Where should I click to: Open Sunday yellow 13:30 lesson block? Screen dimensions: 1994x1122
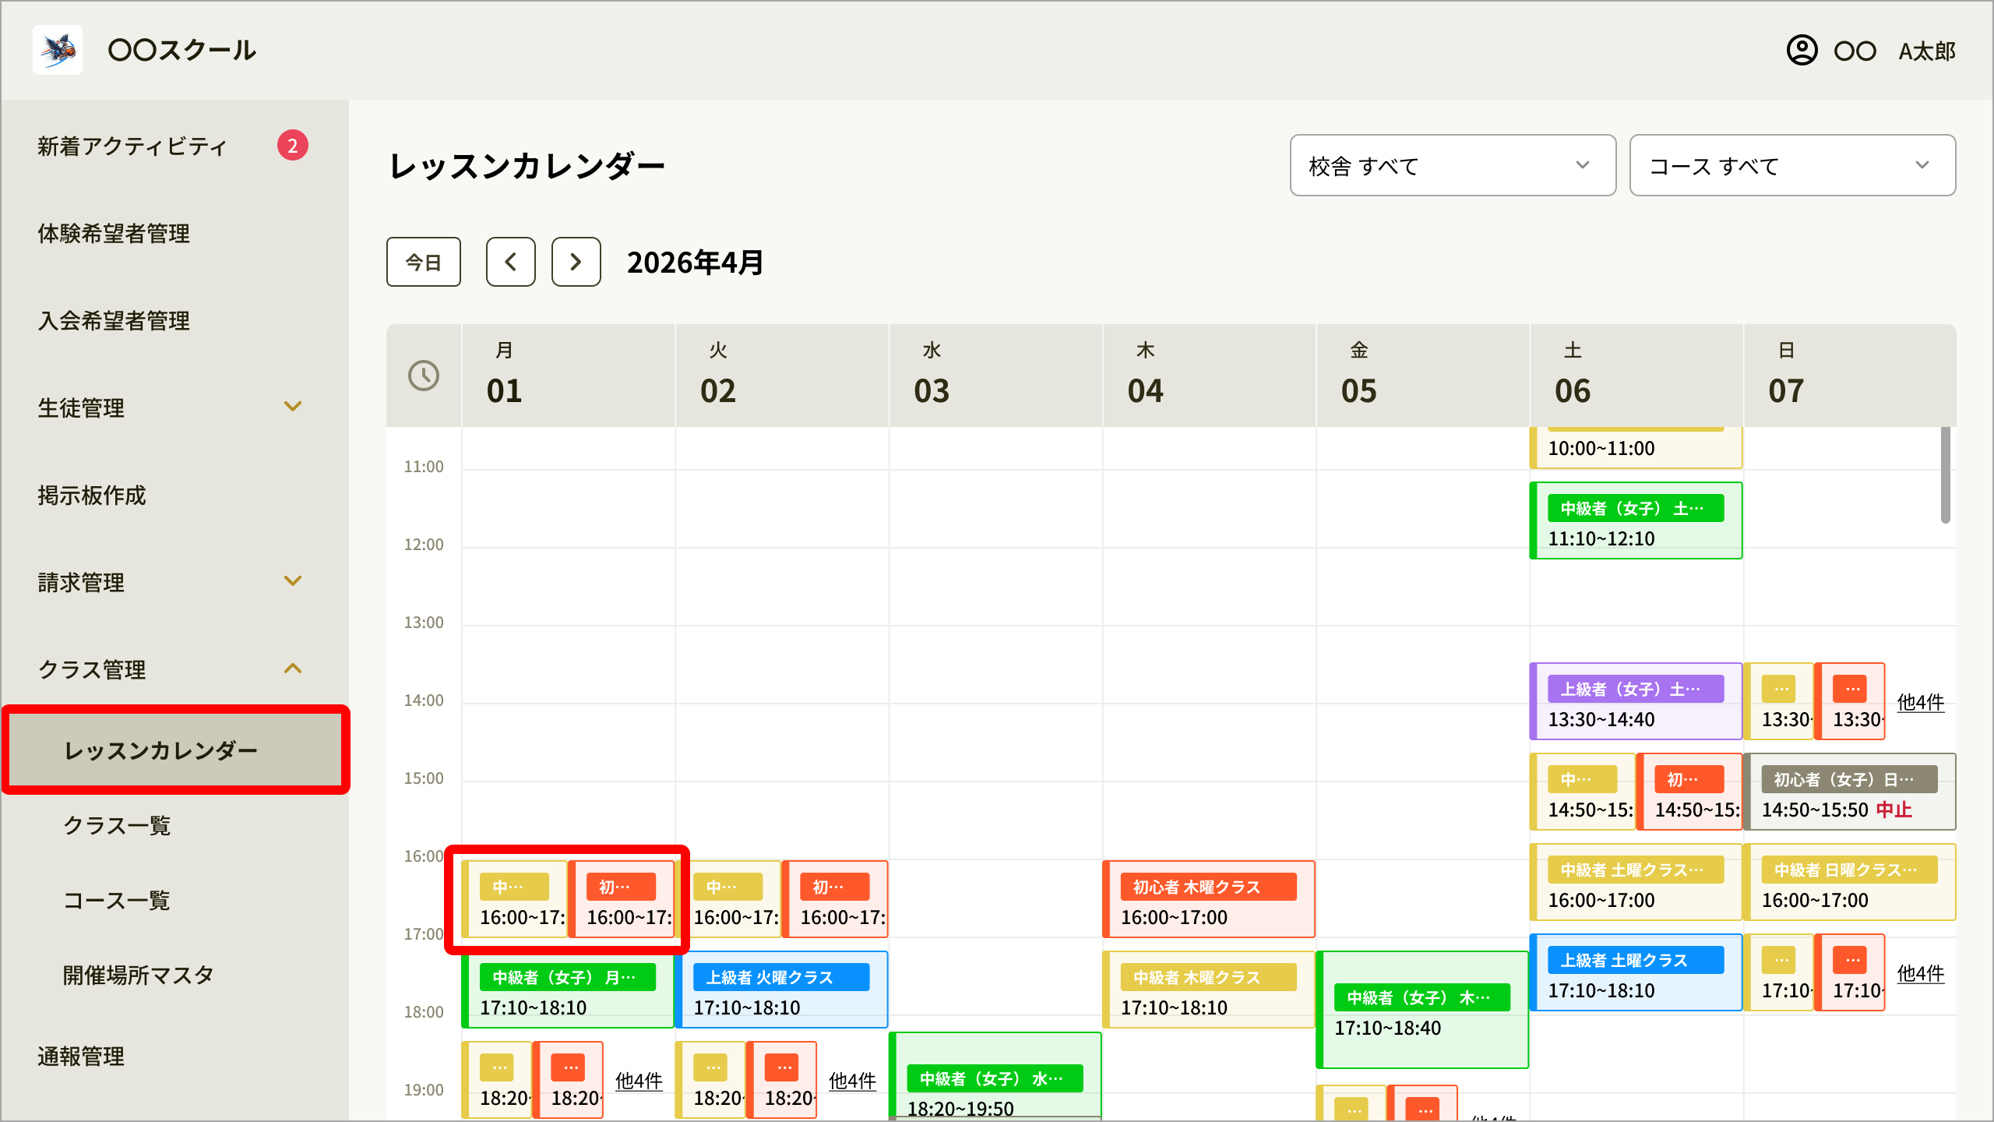point(1778,701)
